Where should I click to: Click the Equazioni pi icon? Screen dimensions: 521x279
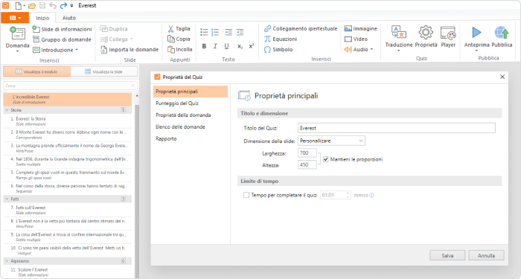coord(268,39)
